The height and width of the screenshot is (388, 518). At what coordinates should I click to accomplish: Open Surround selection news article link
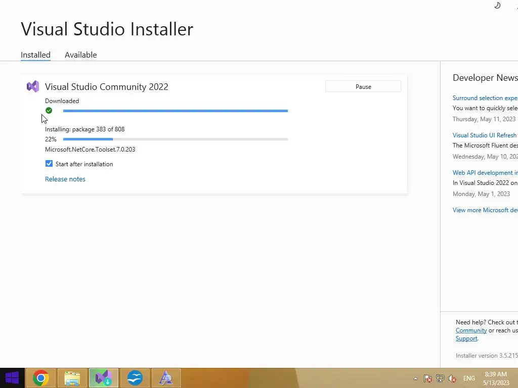pos(485,98)
